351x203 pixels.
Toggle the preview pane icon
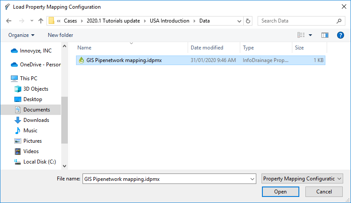point(325,35)
